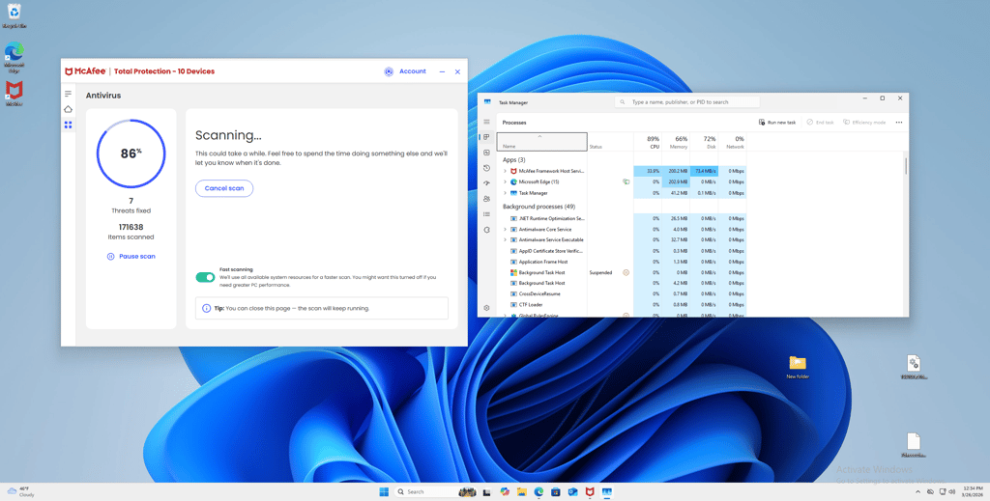Open the Performance page icon in Task Manager
The height and width of the screenshot is (501, 990).
click(x=487, y=153)
